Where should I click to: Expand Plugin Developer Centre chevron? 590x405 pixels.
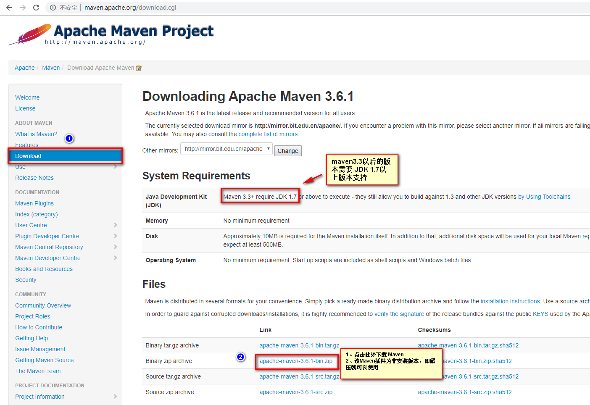click(x=116, y=236)
